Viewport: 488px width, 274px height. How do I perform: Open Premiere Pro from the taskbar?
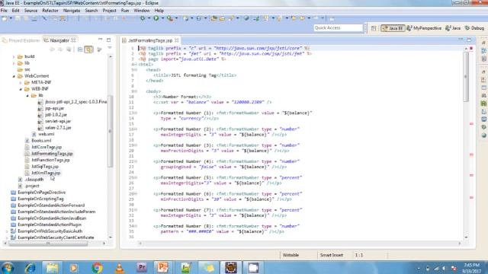(142, 267)
